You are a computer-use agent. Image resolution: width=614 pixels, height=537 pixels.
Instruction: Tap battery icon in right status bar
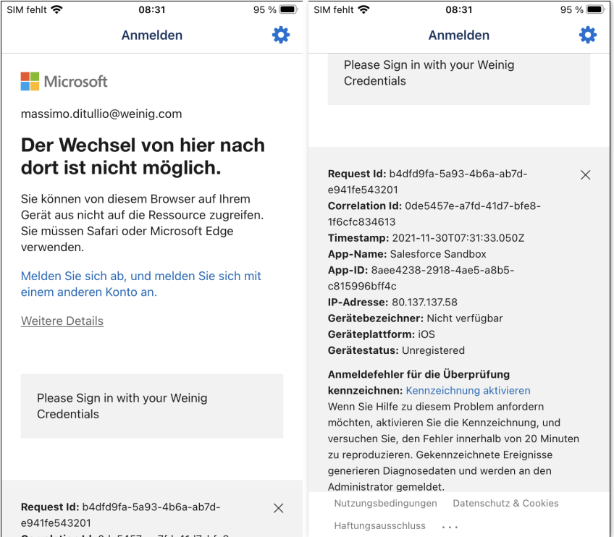click(x=596, y=10)
